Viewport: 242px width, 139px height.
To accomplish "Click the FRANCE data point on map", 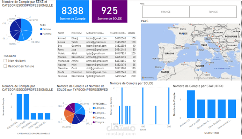I will (183, 34).
